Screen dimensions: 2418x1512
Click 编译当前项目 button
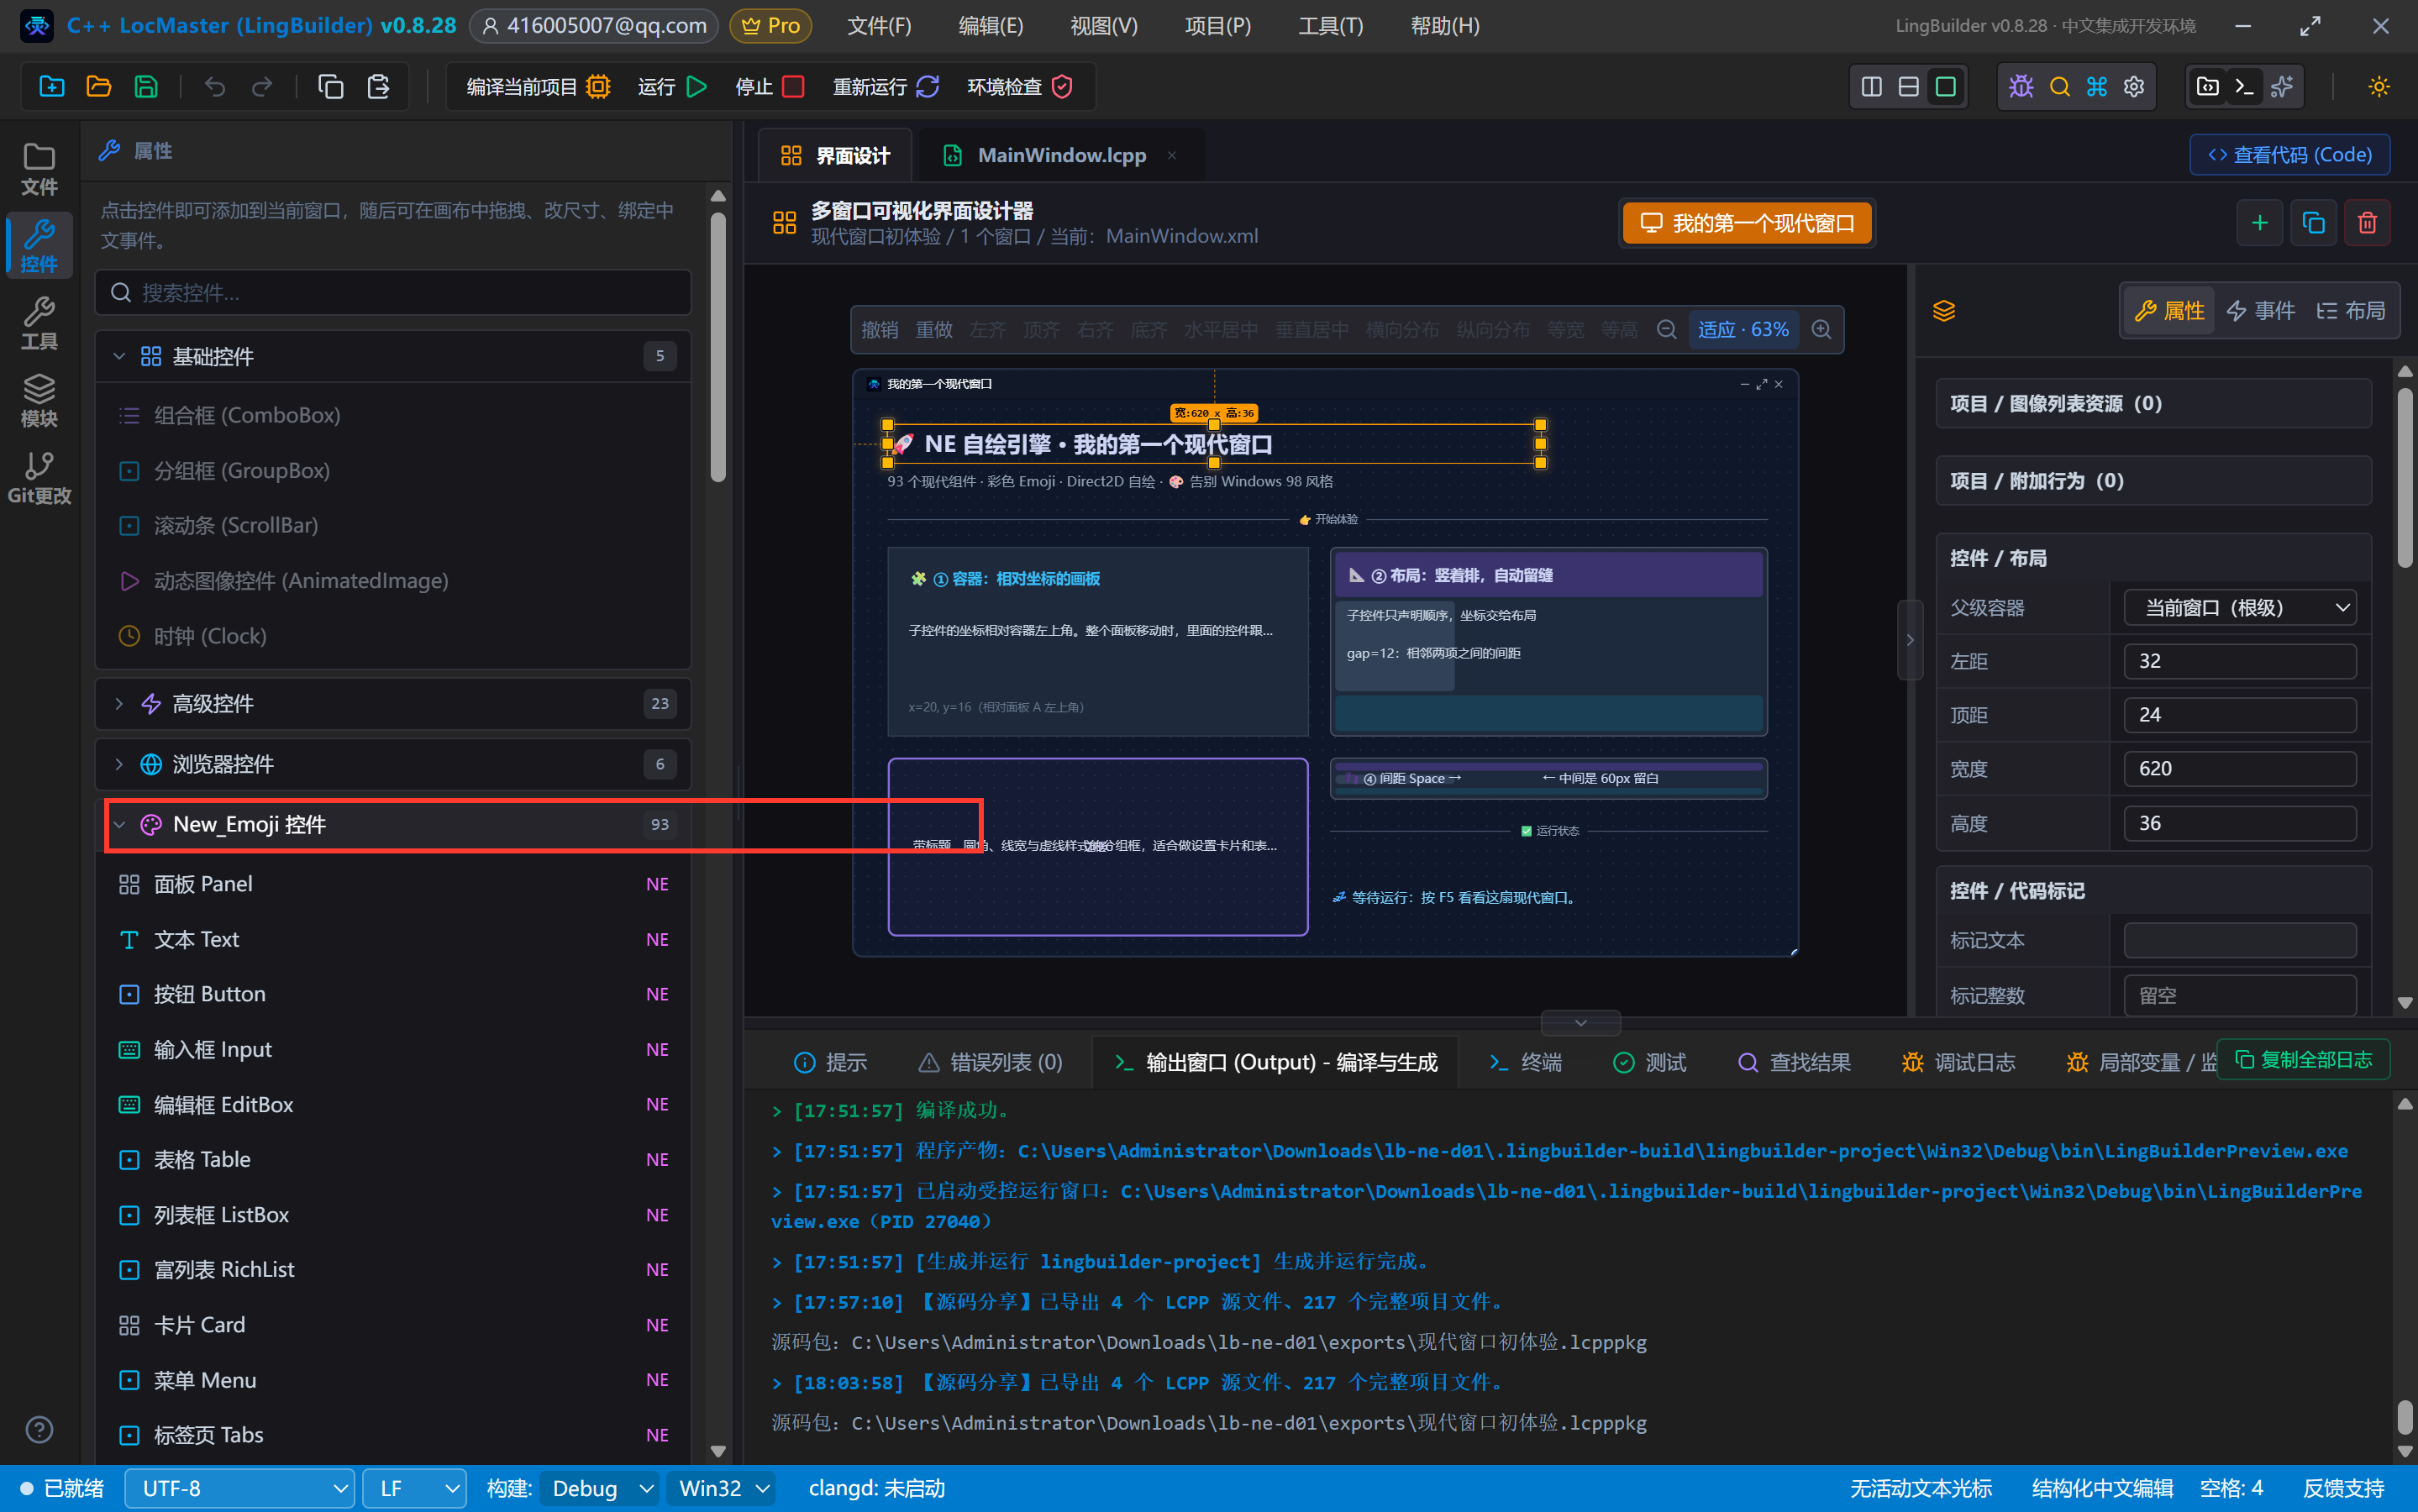538,87
